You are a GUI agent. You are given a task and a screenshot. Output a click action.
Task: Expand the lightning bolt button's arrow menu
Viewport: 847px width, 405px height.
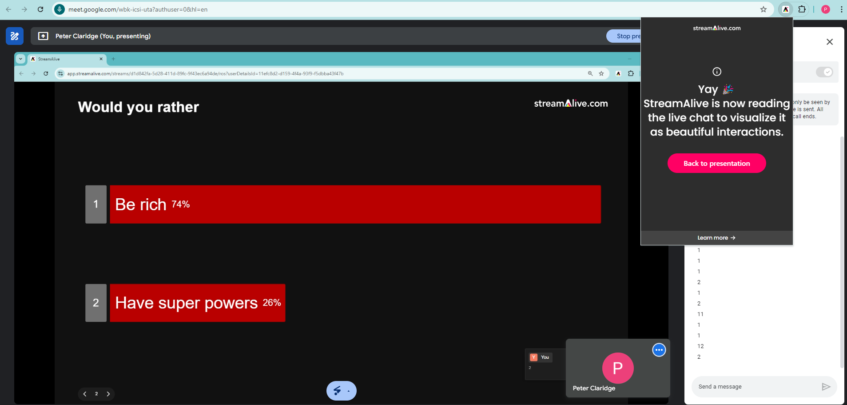349,391
